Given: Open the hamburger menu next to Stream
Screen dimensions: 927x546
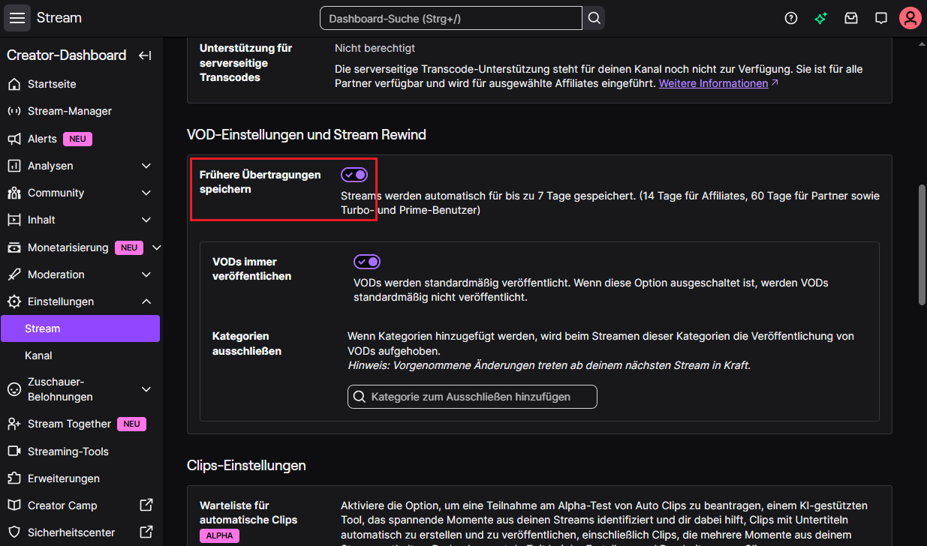Looking at the screenshot, I should pyautogui.click(x=17, y=18).
